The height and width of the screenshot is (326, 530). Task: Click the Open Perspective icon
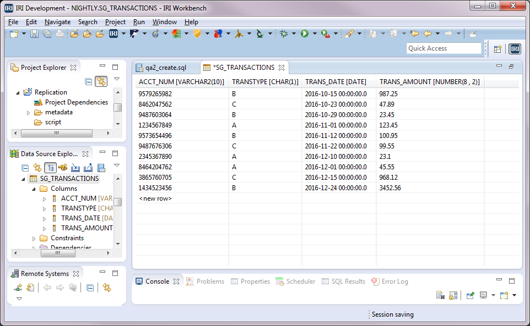pos(497,49)
